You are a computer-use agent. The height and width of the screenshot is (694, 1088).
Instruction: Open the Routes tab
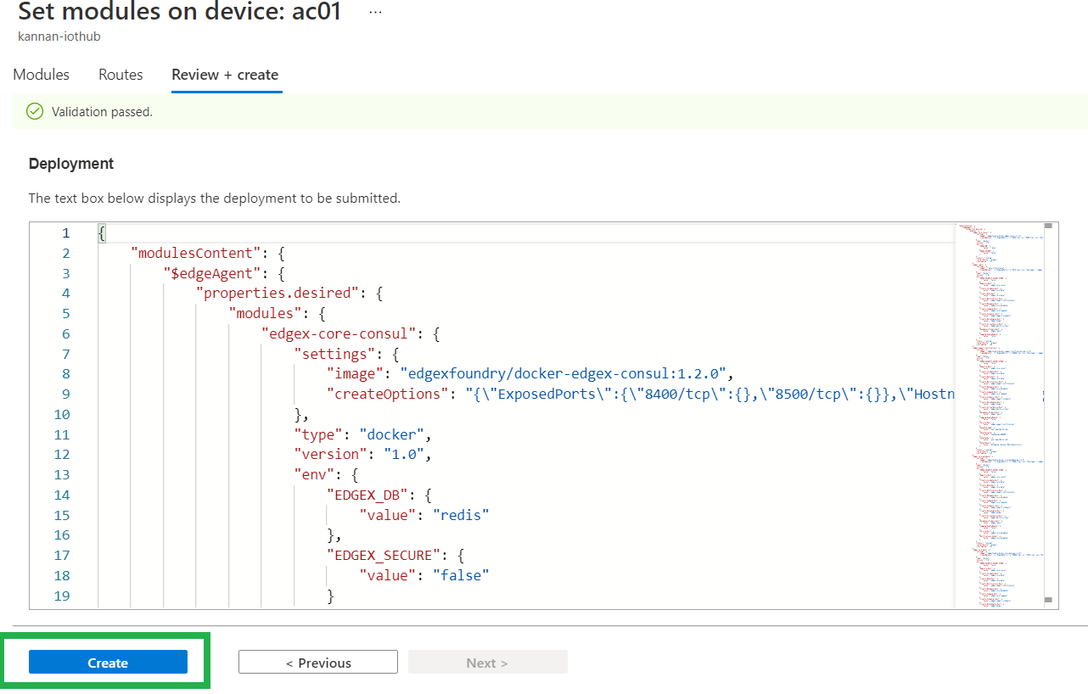121,75
